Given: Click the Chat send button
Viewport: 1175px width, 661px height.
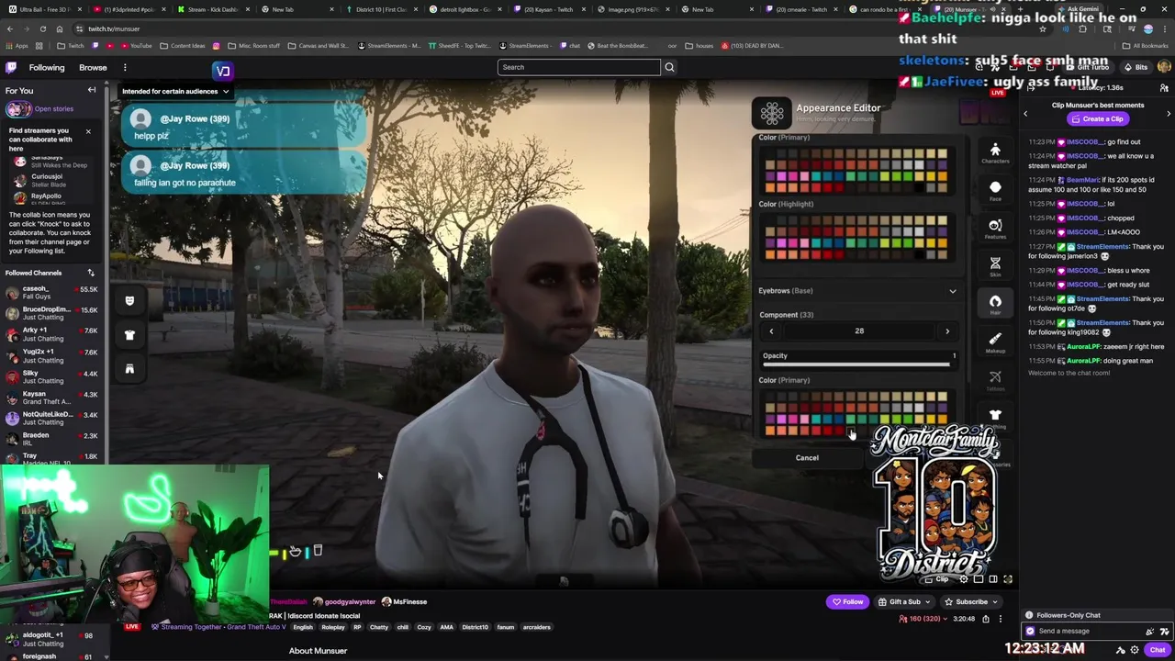Looking at the screenshot, I should click(x=1157, y=650).
